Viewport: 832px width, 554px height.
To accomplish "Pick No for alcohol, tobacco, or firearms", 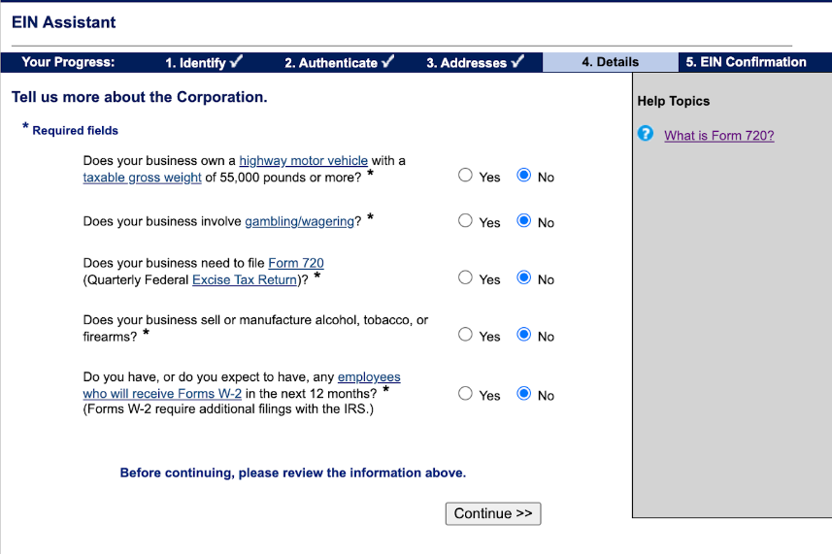I will click(524, 336).
